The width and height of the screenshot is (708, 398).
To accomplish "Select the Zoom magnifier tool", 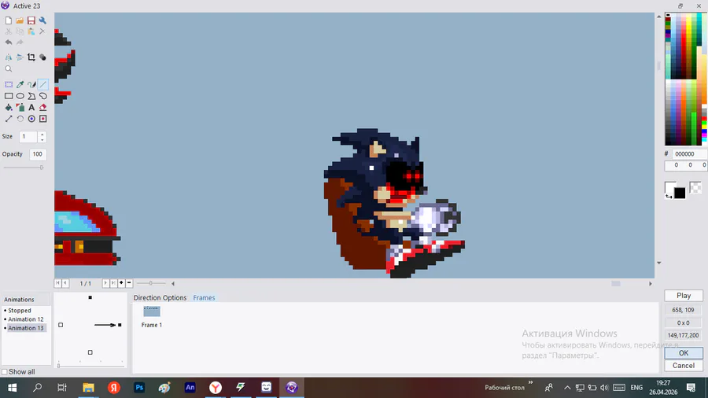I will point(9,68).
